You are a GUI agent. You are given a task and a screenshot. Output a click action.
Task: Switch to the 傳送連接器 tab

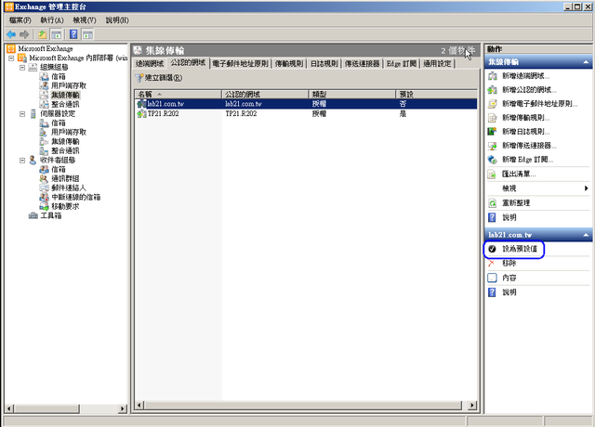click(x=362, y=64)
